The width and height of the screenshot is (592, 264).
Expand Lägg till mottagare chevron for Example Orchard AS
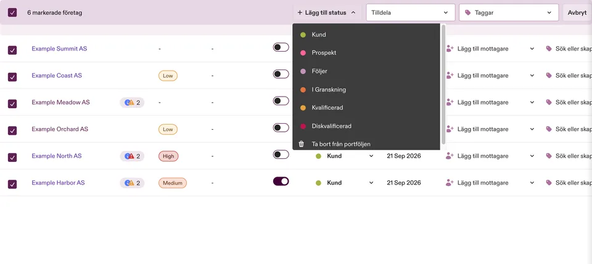tap(532, 129)
